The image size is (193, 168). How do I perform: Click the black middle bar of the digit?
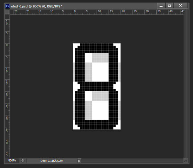click(x=96, y=86)
